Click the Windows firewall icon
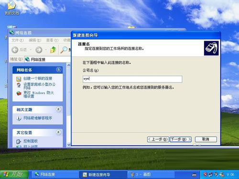 click(19, 94)
